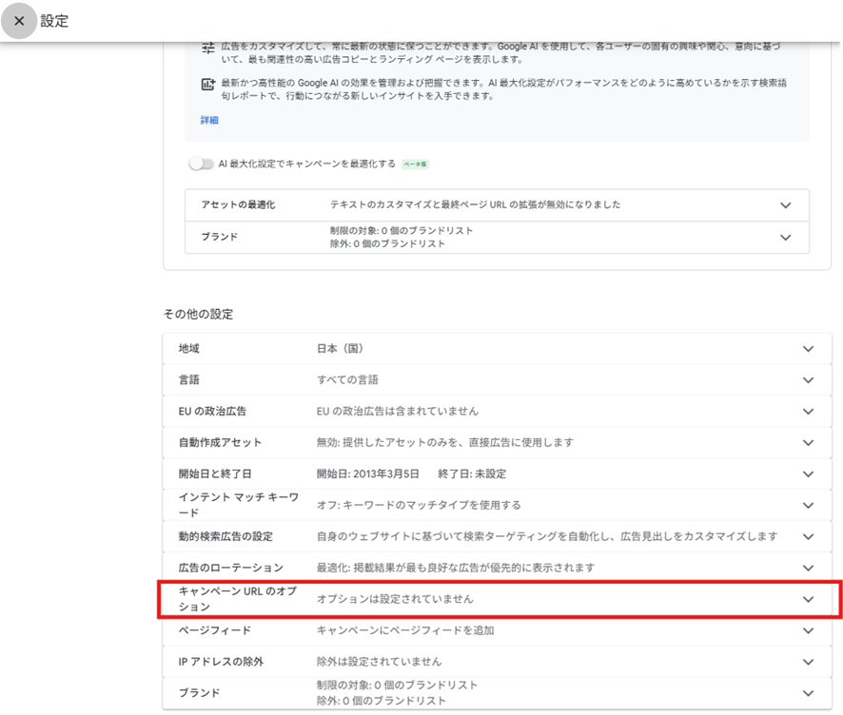Expand IP アドレスの除外 chevron
Image resolution: width=843 pixels, height=715 pixels.
(x=808, y=662)
